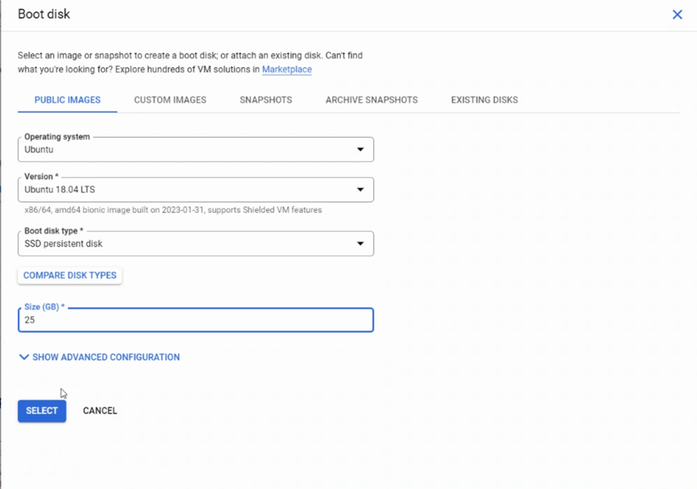The image size is (697, 489).
Task: Open the Marketplace link
Action: pos(286,69)
